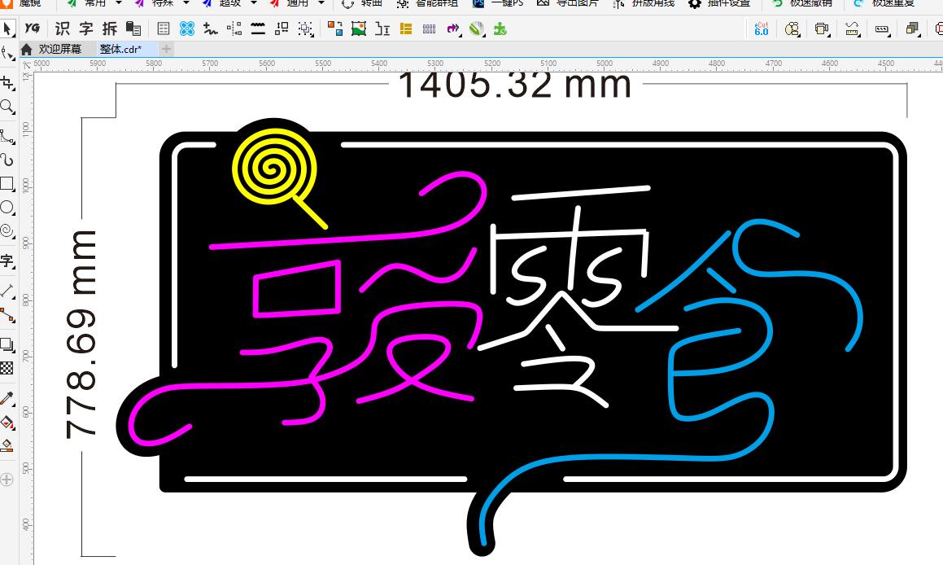Open 插件设置 plugin settings
This screenshot has height=565, width=943.
(720, 3)
